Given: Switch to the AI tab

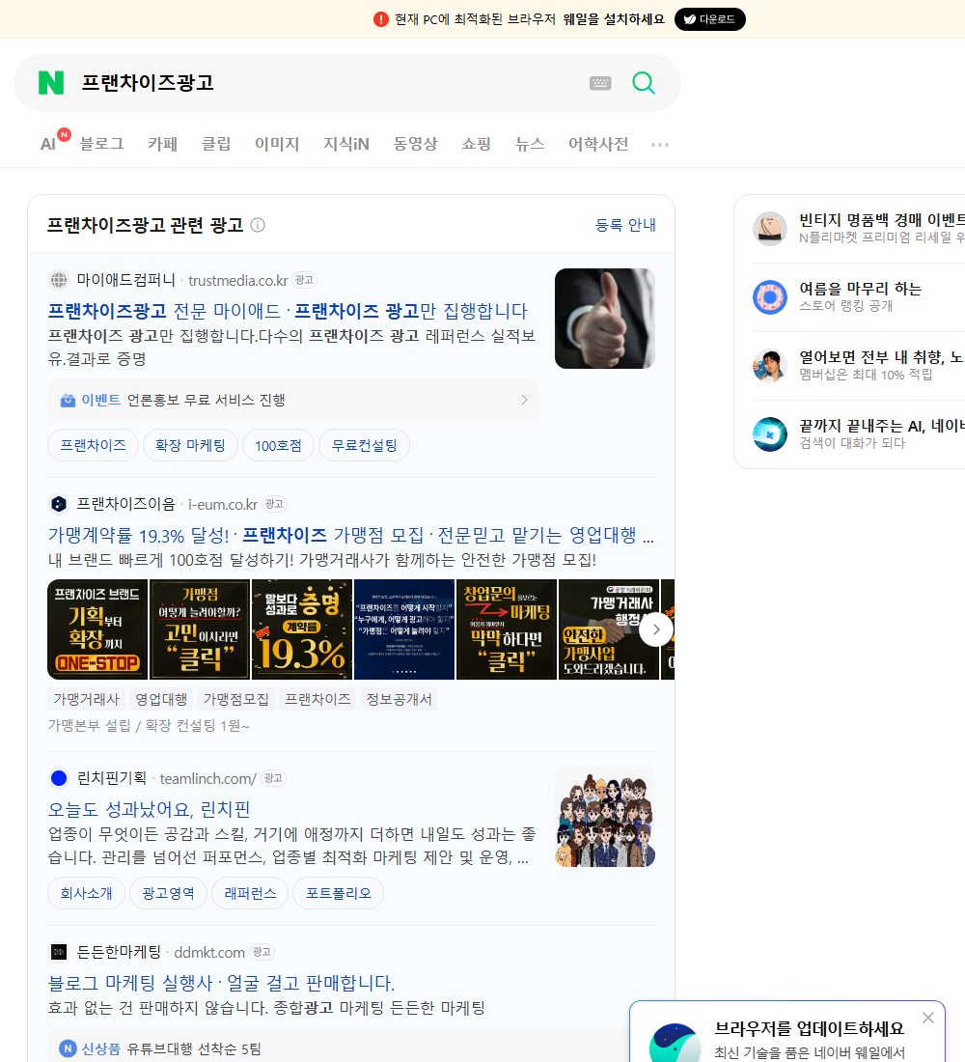Looking at the screenshot, I should tap(48, 144).
